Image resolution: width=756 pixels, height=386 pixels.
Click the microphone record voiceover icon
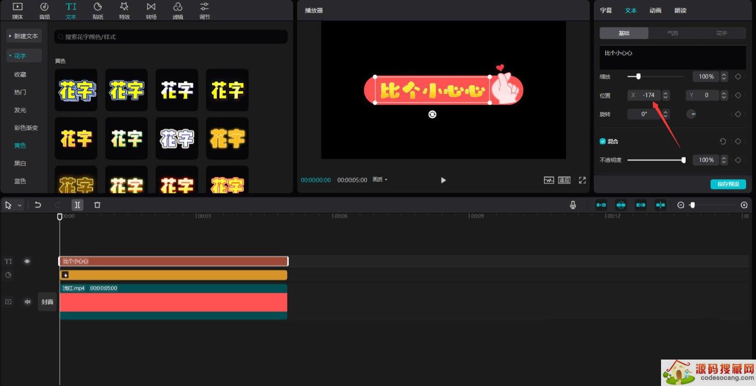573,205
